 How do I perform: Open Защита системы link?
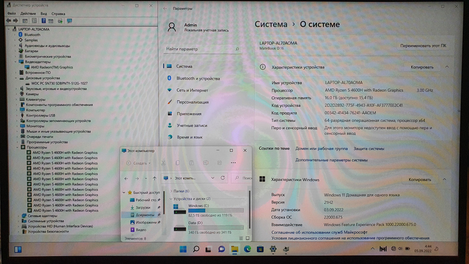pos(369,149)
